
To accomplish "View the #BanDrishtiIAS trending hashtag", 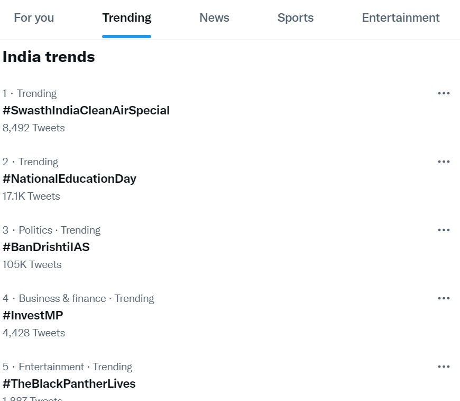I will (x=46, y=247).
